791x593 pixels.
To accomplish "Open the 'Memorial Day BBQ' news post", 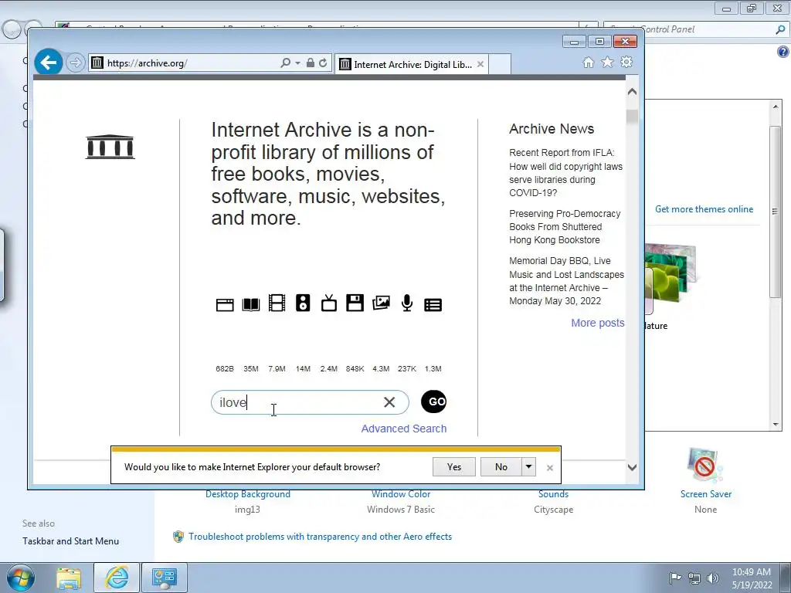I will pyautogui.click(x=566, y=281).
